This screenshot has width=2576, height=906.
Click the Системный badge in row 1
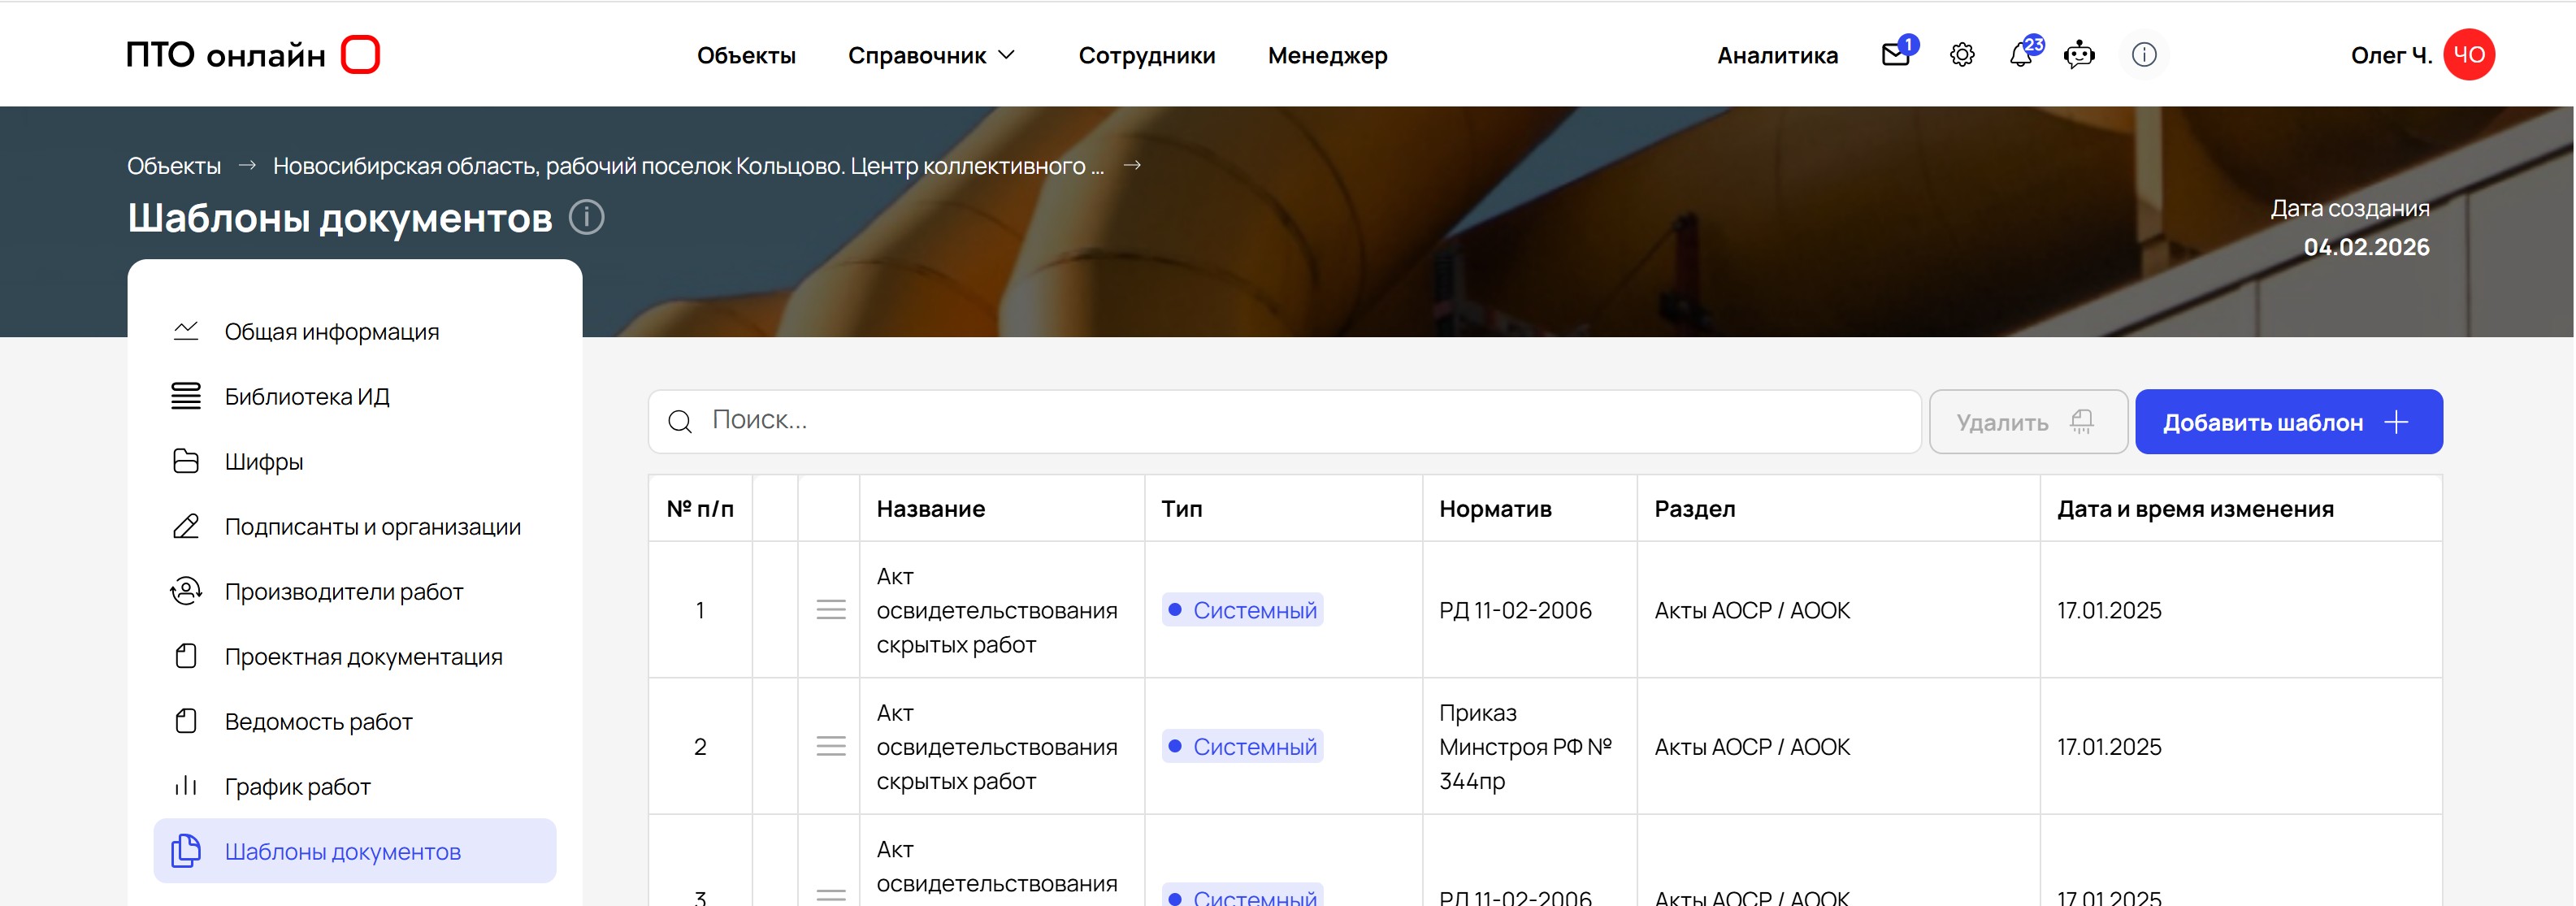tap(1242, 610)
